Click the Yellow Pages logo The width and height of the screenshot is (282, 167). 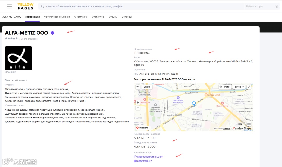click(26, 6)
